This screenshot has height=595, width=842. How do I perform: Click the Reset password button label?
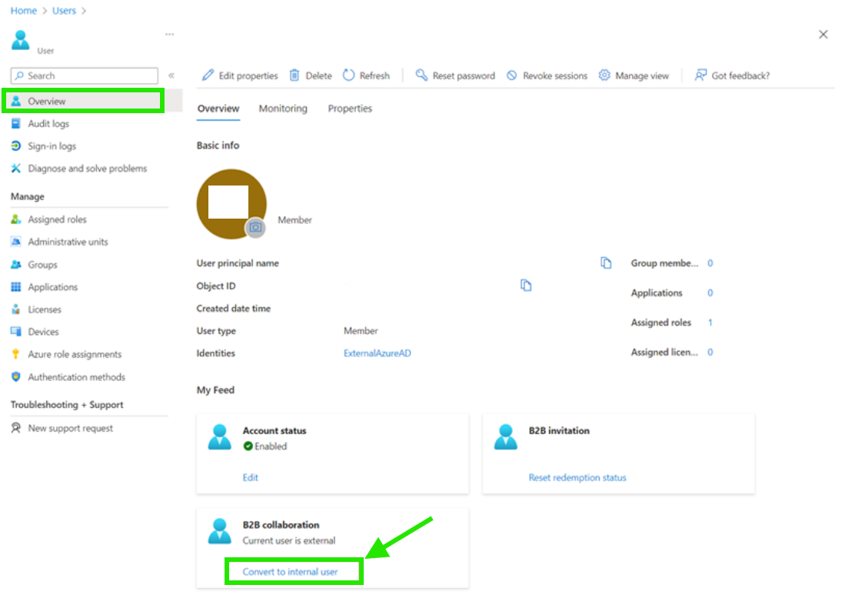(464, 75)
